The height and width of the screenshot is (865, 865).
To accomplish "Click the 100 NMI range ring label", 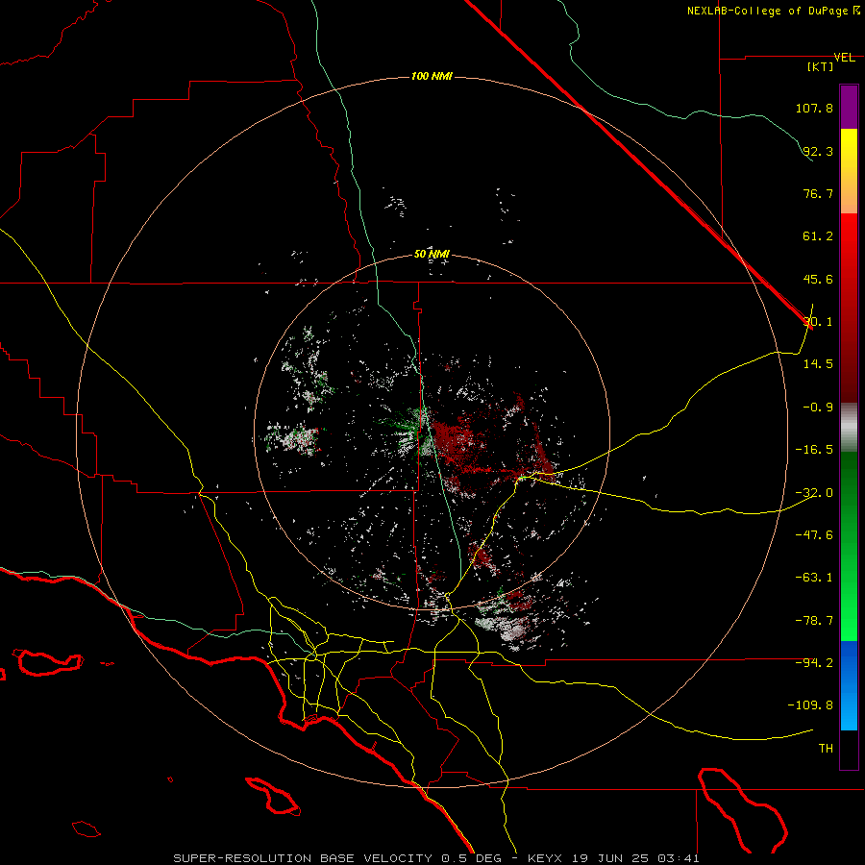I will pos(432,76).
